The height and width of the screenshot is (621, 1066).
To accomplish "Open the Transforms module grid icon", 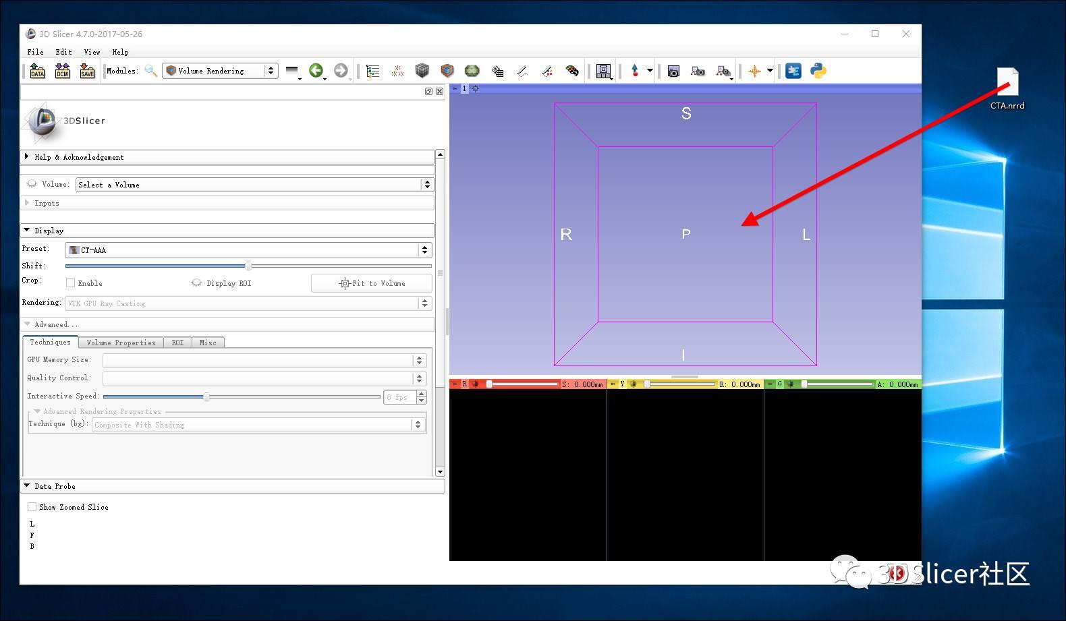I will coord(498,71).
